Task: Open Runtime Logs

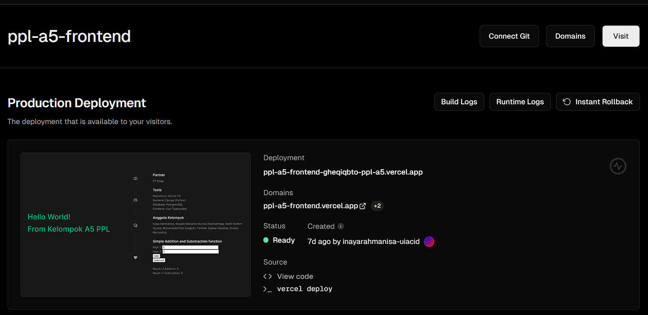Action: (x=520, y=102)
